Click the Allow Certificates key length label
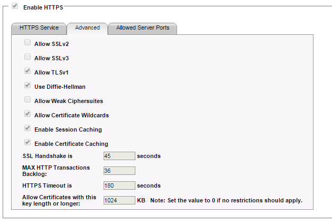The image size is (332, 223). [x=59, y=200]
